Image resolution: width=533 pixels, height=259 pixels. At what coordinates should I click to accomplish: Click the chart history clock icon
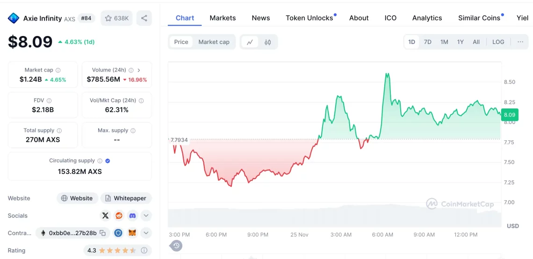pos(176,245)
